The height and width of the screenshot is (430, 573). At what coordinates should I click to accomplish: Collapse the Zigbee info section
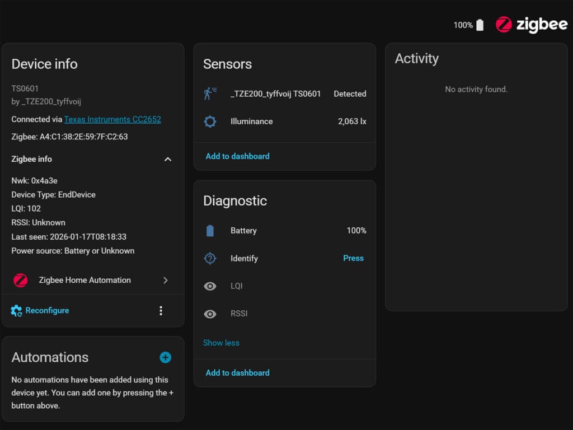tap(167, 160)
